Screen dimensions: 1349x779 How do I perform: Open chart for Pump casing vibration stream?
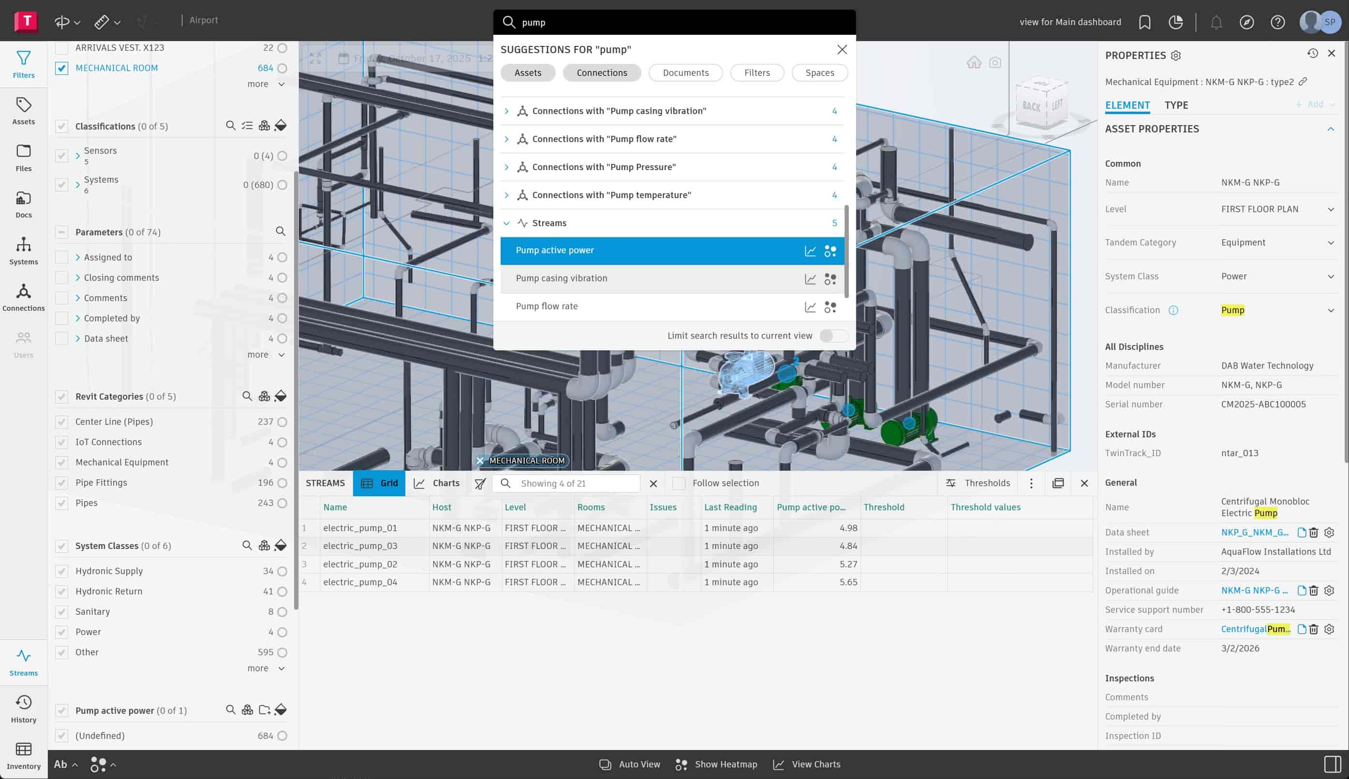(x=810, y=279)
